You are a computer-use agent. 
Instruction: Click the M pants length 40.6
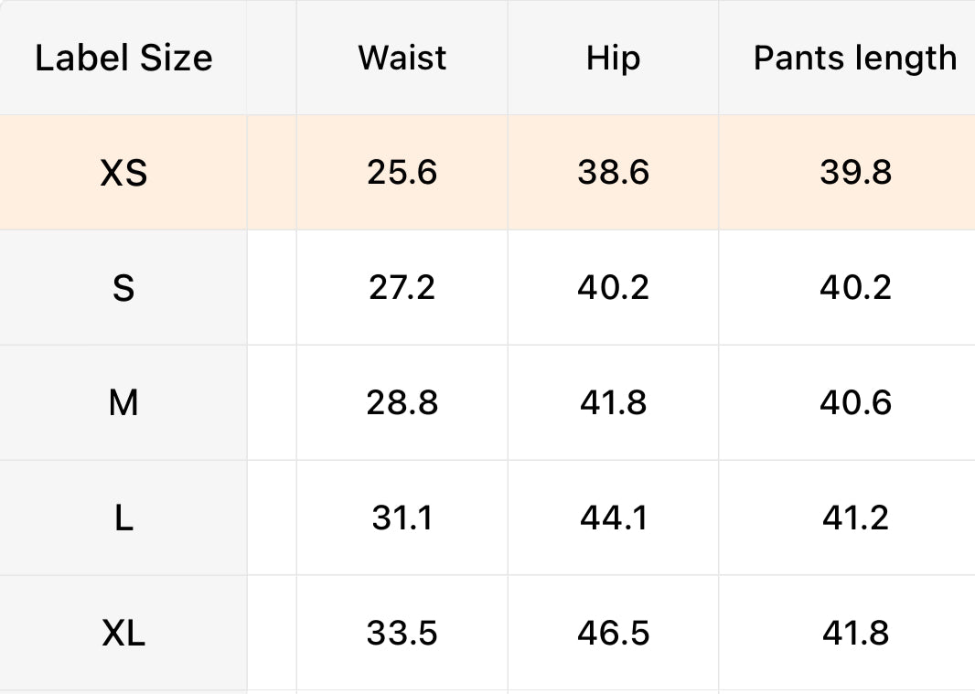coord(855,403)
